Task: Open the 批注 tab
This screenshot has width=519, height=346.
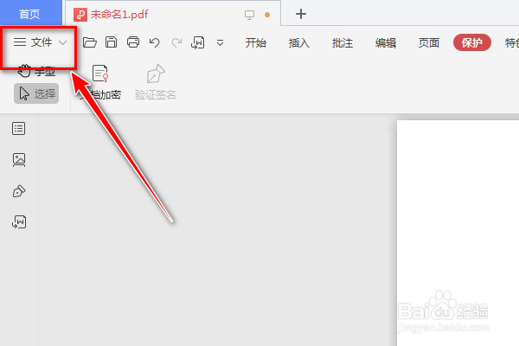Action: click(343, 42)
